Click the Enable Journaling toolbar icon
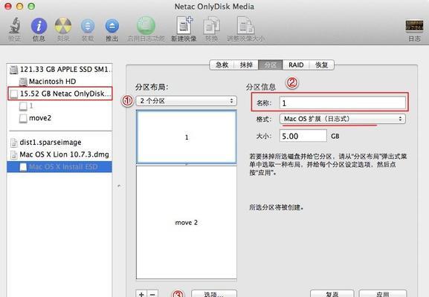429x297 pixels. point(146,26)
